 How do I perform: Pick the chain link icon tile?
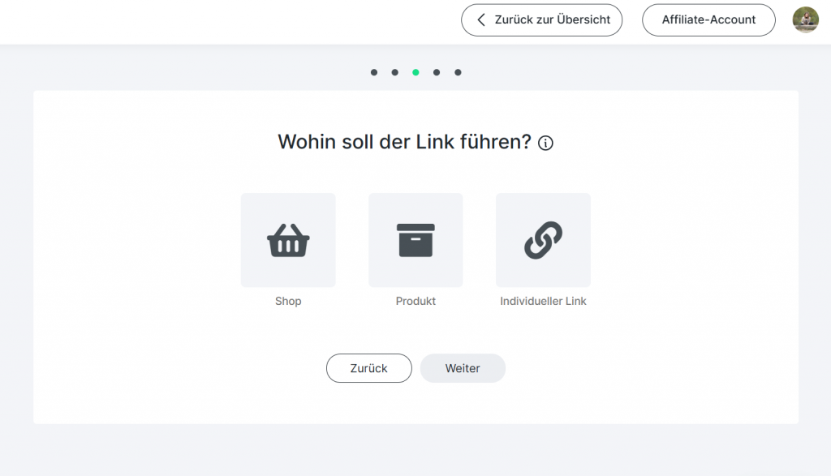pyautogui.click(x=543, y=240)
